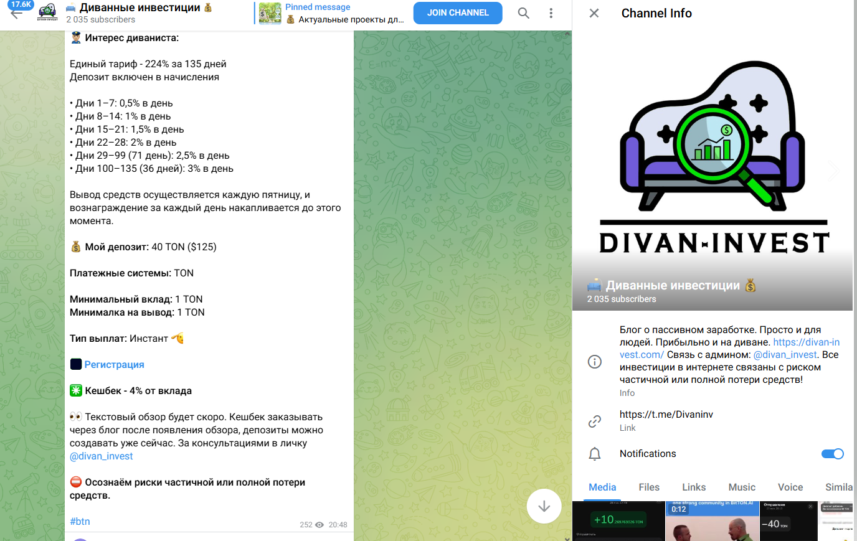Open the Voice tab
This screenshot has height=541, width=857.
click(790, 487)
